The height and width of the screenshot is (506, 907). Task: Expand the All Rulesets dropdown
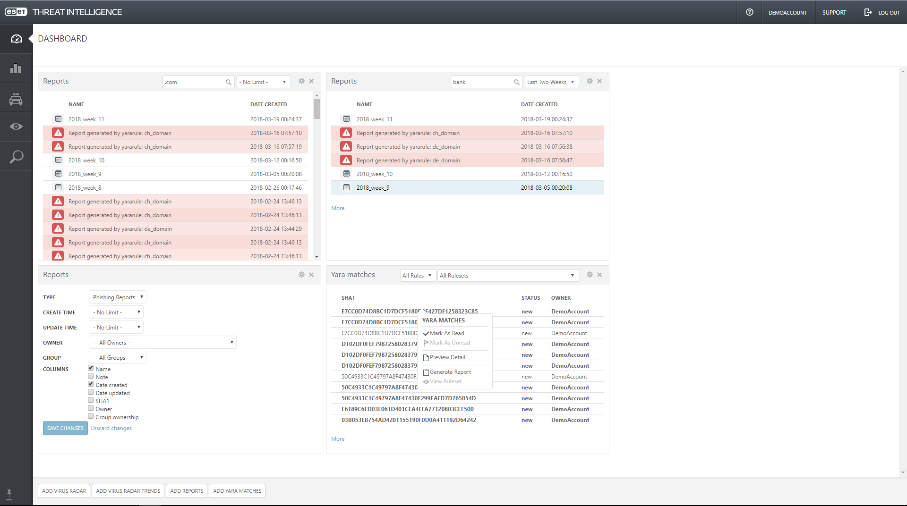tap(508, 276)
